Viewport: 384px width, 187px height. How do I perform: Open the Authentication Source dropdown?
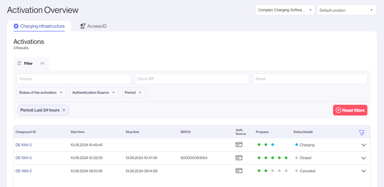(x=94, y=92)
